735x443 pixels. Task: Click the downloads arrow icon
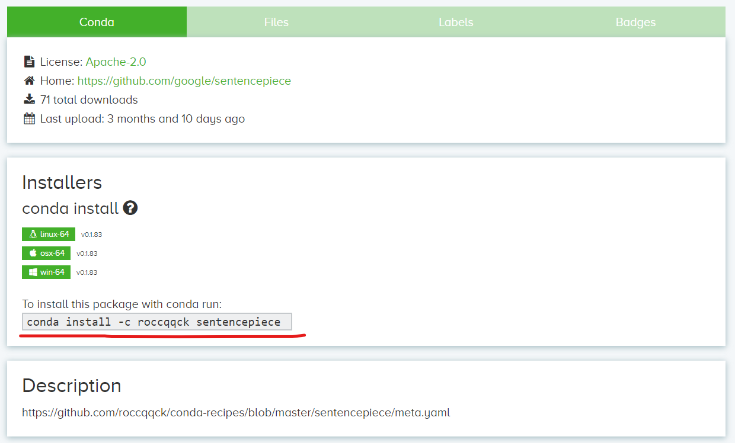(29, 99)
